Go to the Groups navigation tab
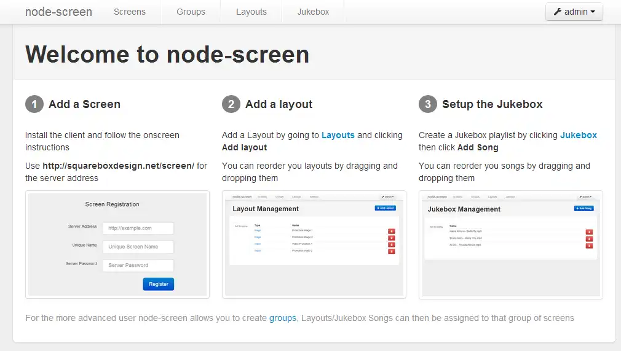 (191, 12)
